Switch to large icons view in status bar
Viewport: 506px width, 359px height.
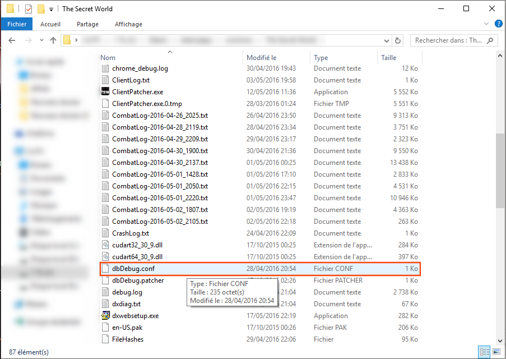click(496, 352)
